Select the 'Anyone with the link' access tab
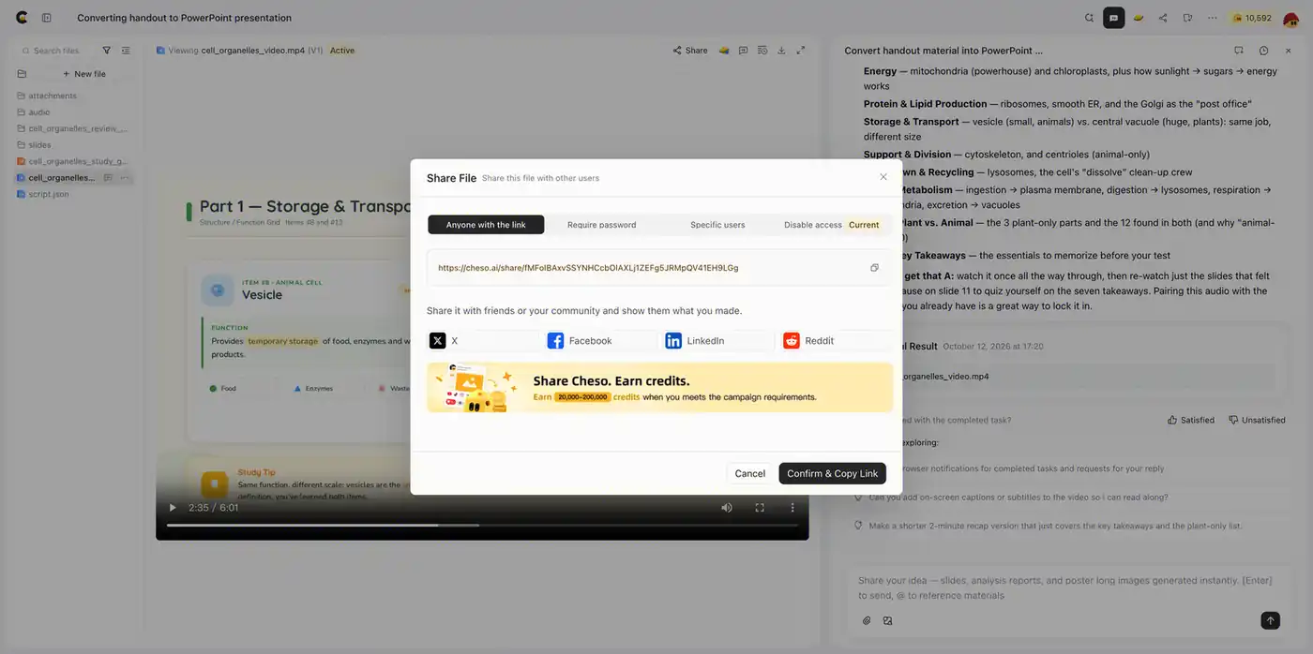The height and width of the screenshot is (654, 1313). [486, 225]
